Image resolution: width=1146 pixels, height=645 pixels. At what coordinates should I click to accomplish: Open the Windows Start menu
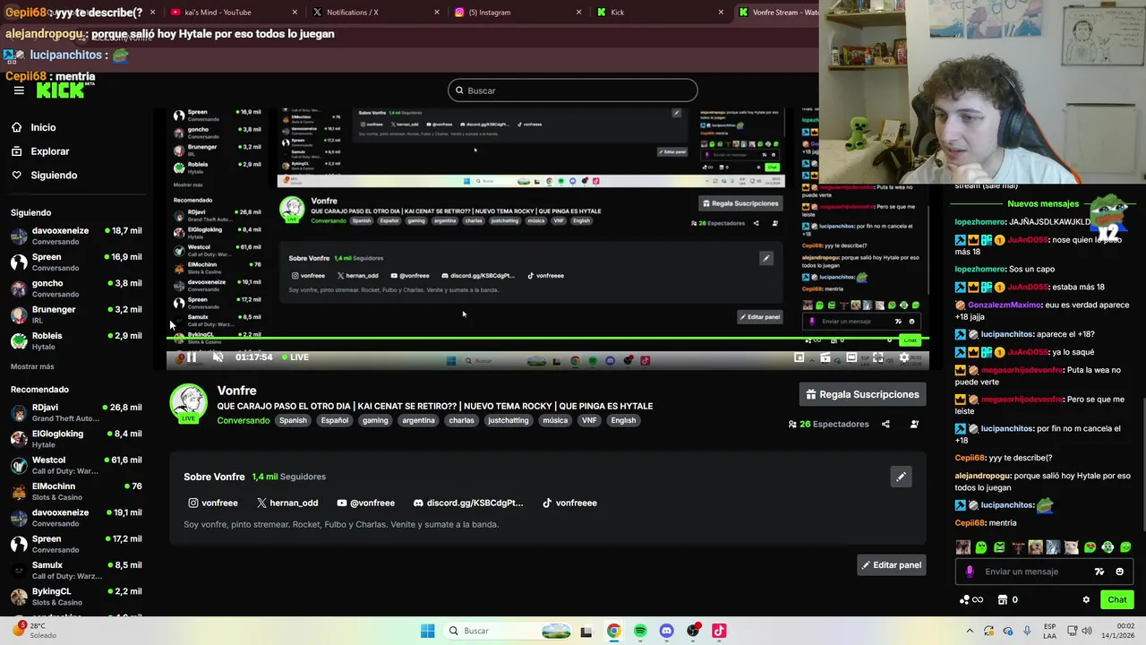(x=427, y=631)
